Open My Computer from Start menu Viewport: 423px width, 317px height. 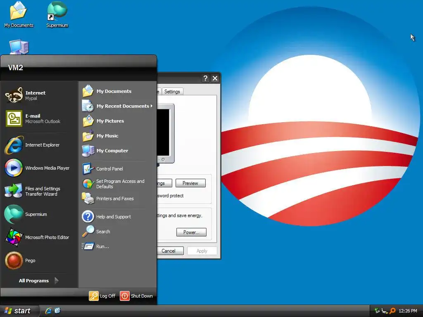[x=117, y=150]
